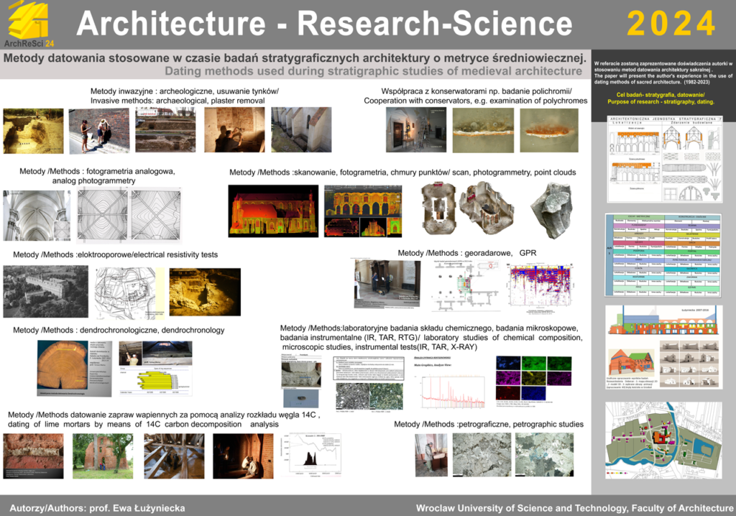Click the electrical resistivity tests heading
The height and width of the screenshot is (516, 736).
coord(115,254)
